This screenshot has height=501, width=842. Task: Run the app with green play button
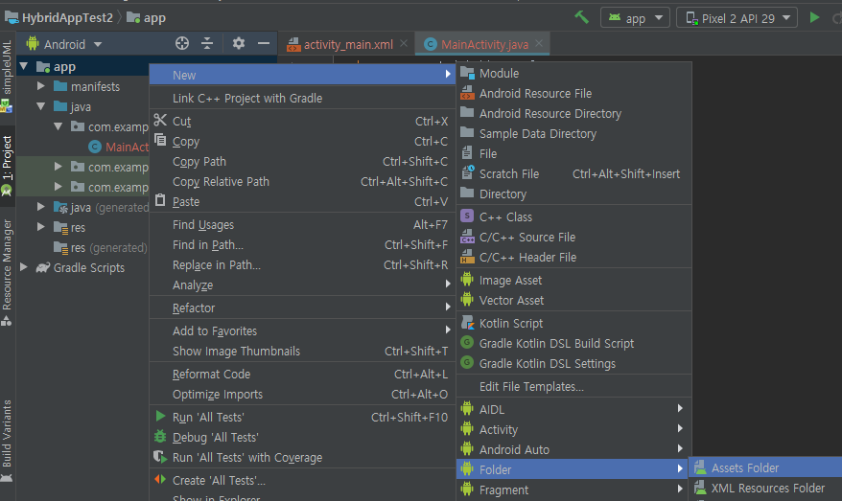point(814,17)
